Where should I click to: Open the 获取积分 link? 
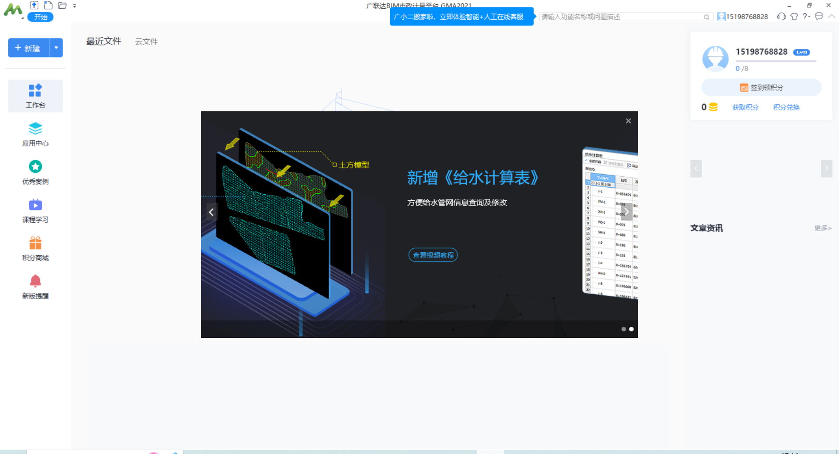pyautogui.click(x=745, y=107)
